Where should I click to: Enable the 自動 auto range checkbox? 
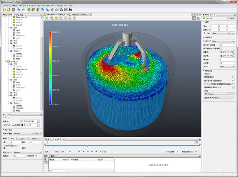coord(9,138)
